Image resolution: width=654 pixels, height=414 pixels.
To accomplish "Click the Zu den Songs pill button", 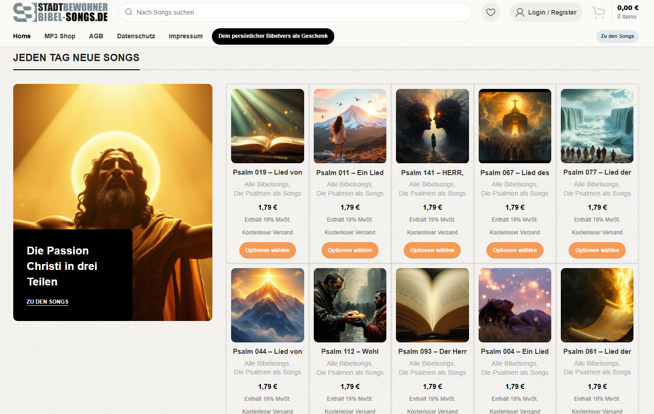I will coord(617,36).
